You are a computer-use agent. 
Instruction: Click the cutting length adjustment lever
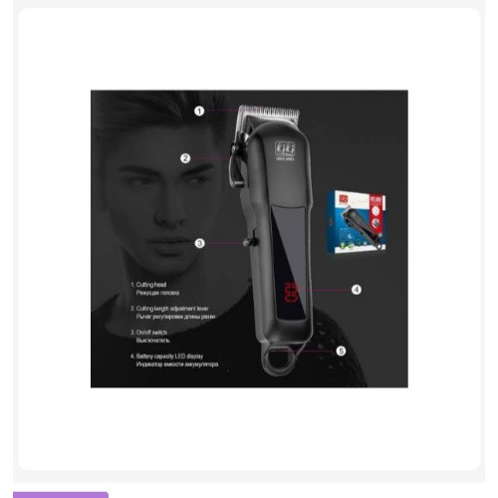coord(237,162)
